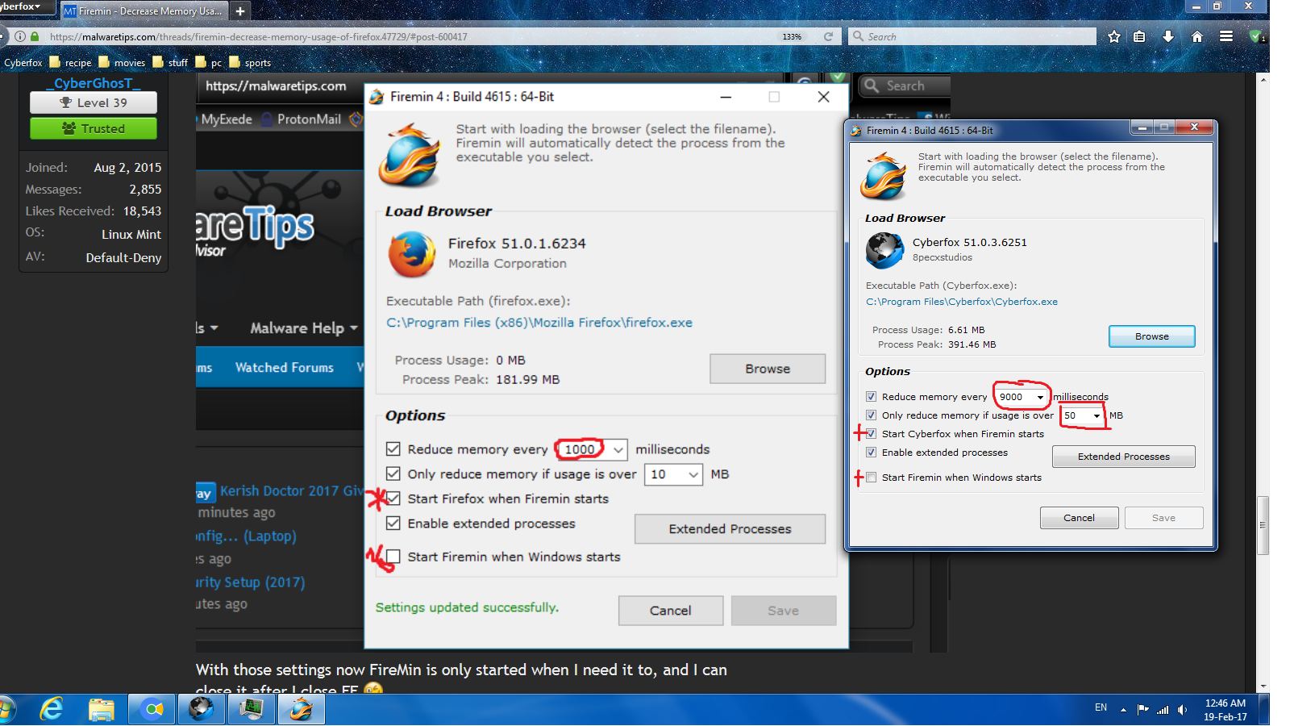Open the Action Center flag icon
The width and height of the screenshot is (1290, 726).
click(x=1143, y=710)
